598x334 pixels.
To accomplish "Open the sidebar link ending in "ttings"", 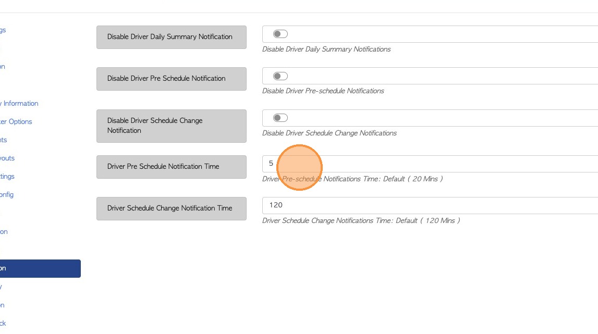I will (x=7, y=176).
